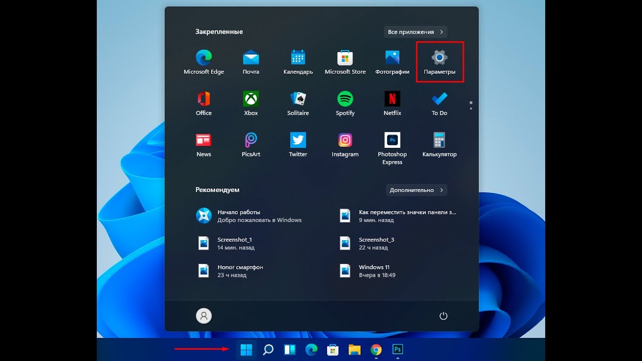This screenshot has height=361, width=642.
Task: Open the PicsArt app
Action: coord(251,145)
